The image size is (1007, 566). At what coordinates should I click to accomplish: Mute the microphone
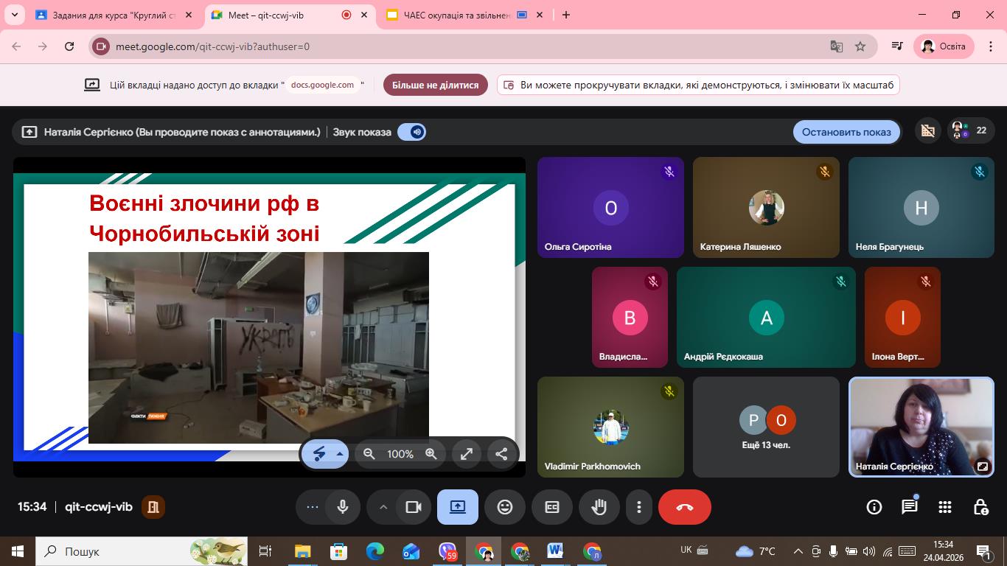[343, 507]
